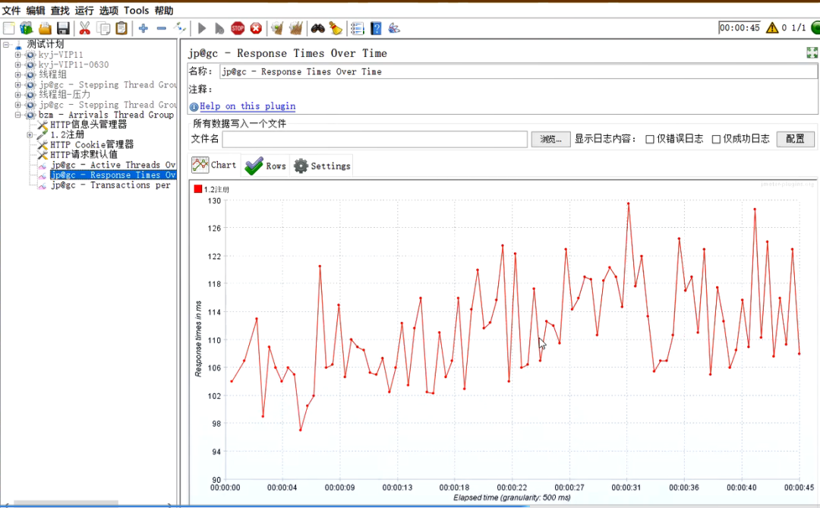This screenshot has width=820, height=508.
Task: Open the 编辑 menu
Action: (36, 11)
